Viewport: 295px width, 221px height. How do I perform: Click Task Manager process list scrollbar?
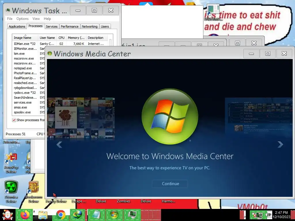110,43
